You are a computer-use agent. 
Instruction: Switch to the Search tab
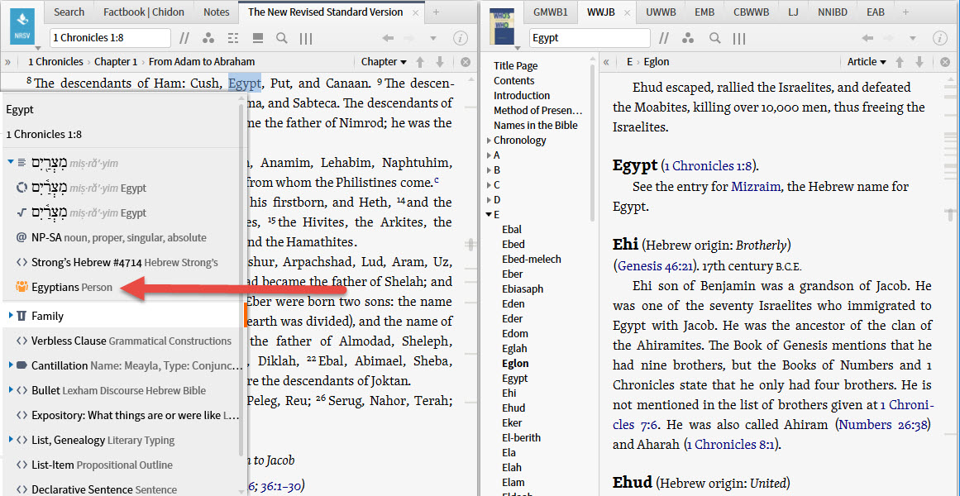pos(69,12)
